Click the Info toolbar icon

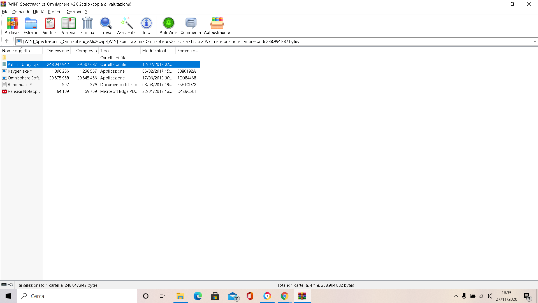146,26
